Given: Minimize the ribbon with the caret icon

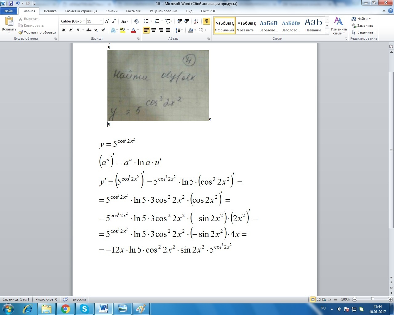Looking at the screenshot, I should tap(384, 11).
